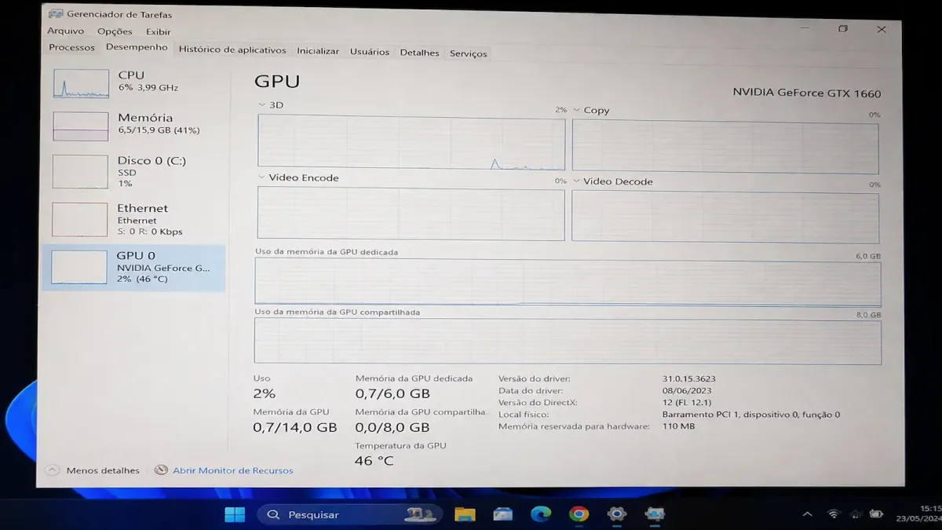942x530 pixels.
Task: Click the shared GPU memory usage graph
Action: tap(568, 342)
